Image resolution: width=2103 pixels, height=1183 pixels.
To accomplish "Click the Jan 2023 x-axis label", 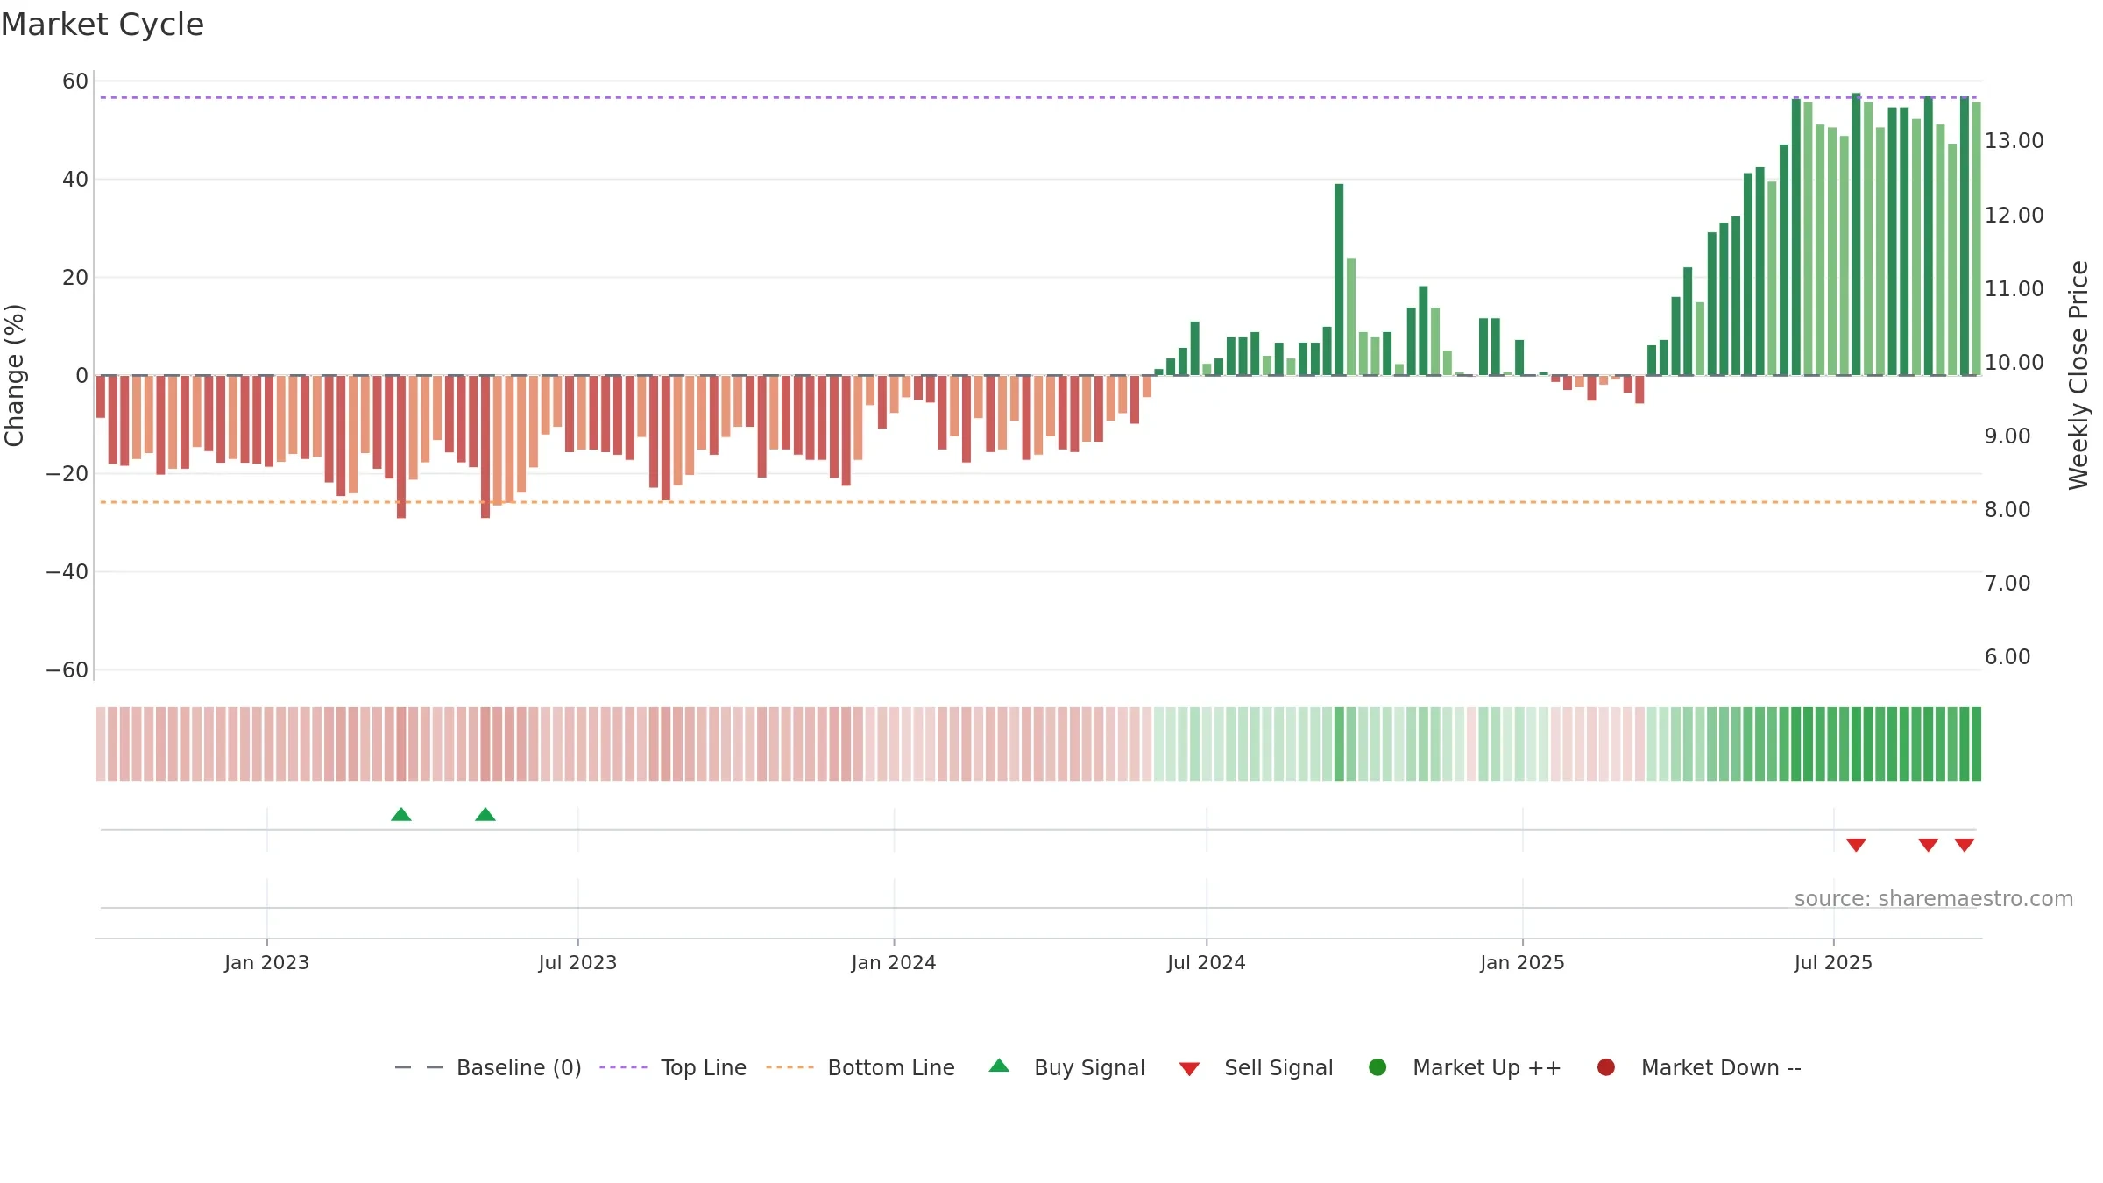I will click(x=266, y=962).
